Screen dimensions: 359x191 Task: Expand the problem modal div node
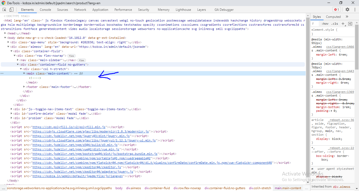tap(12, 118)
